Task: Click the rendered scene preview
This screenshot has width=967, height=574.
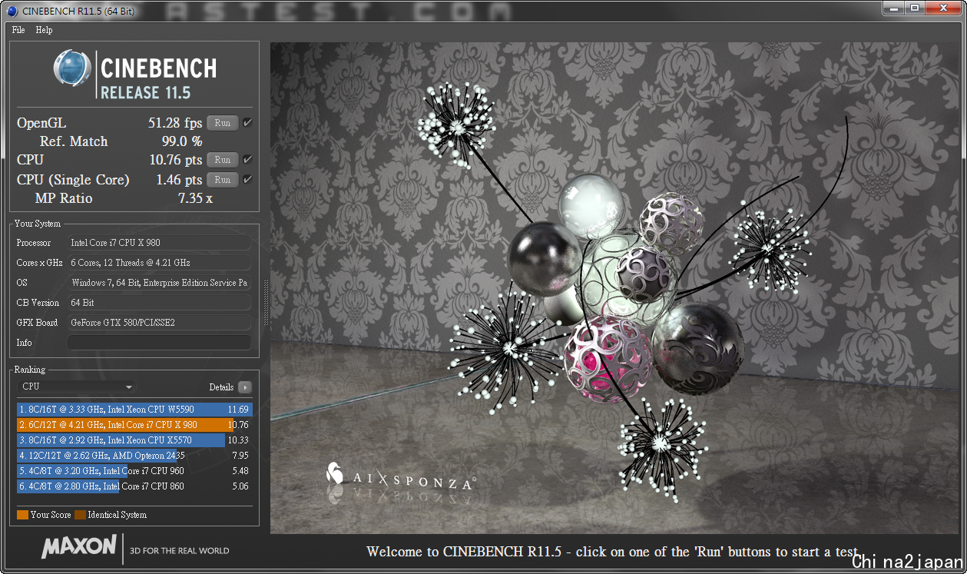Action: click(x=613, y=287)
